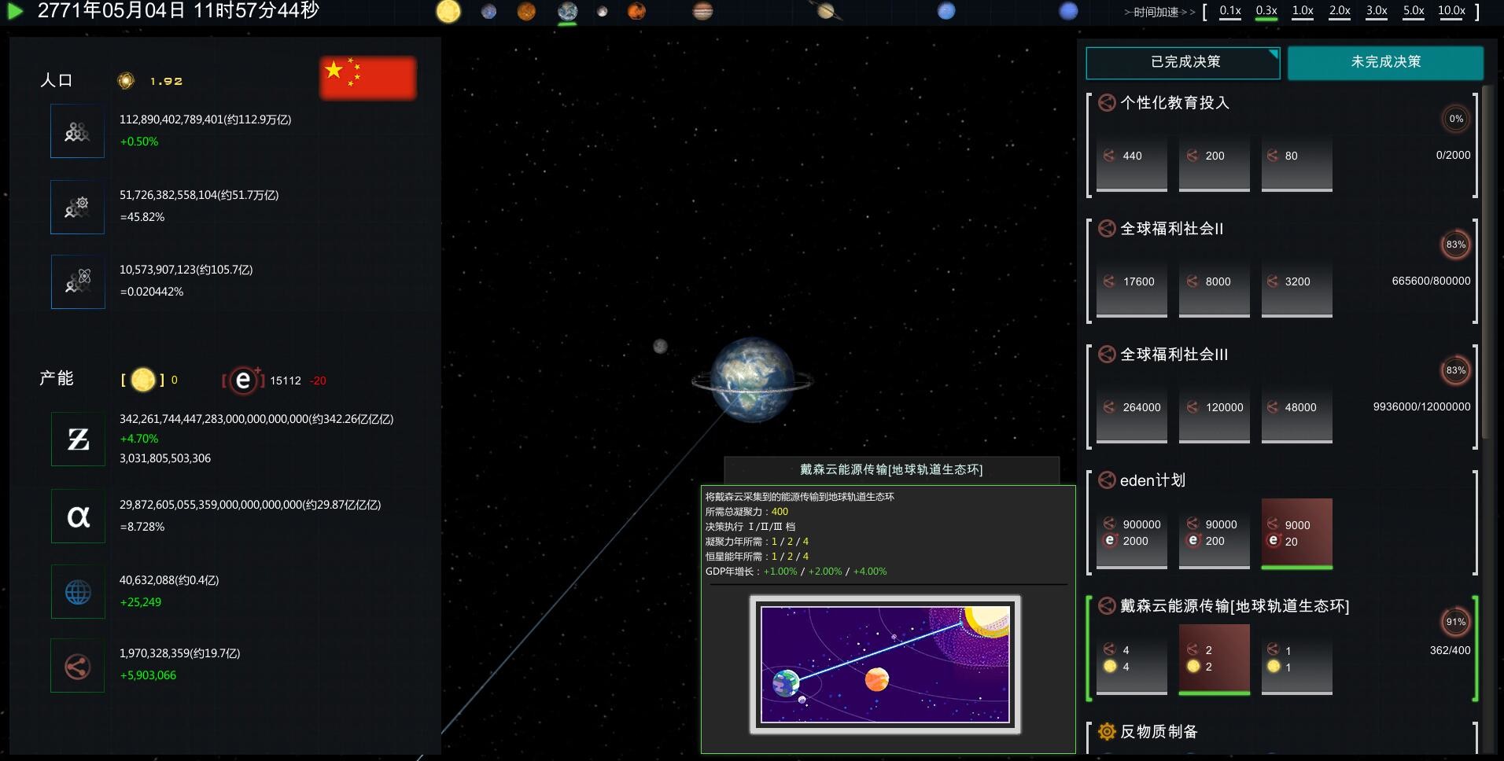
Task: Switch to the 未完成决策 tab
Action: (1385, 62)
